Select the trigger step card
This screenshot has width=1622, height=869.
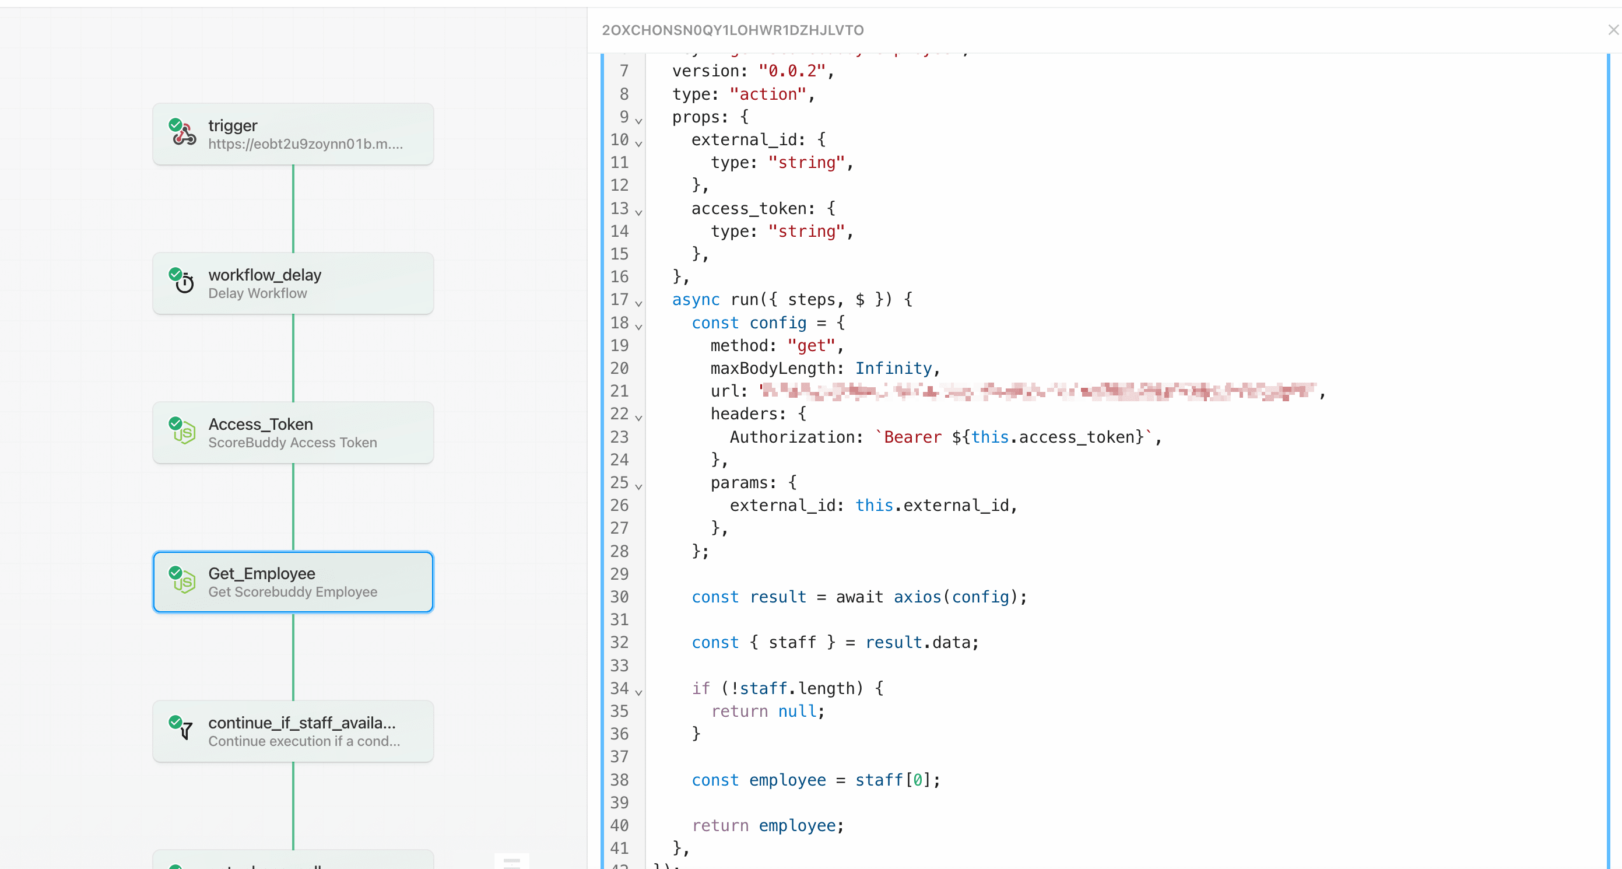293,134
